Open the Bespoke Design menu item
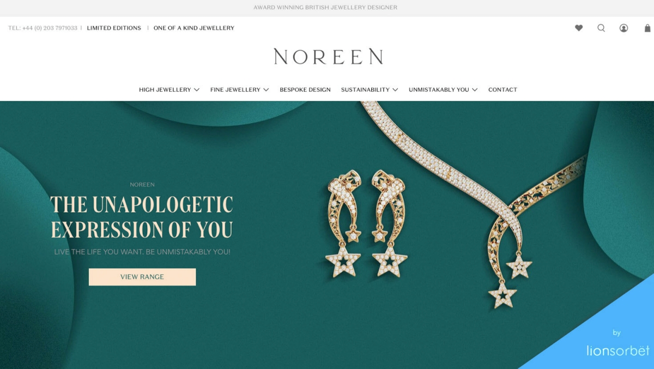The width and height of the screenshot is (654, 369). click(x=305, y=90)
